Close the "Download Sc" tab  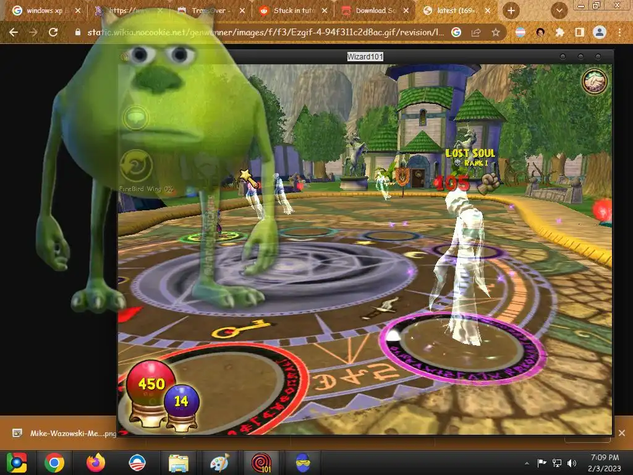point(407,11)
